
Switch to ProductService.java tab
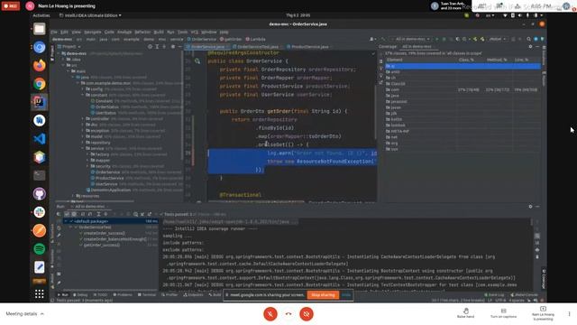(310, 47)
